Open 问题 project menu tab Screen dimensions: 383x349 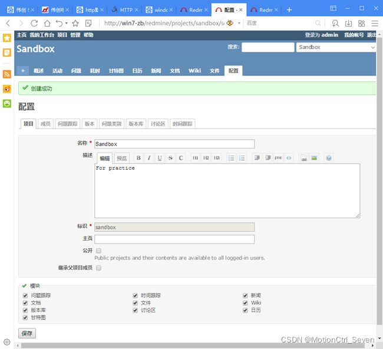(x=76, y=71)
